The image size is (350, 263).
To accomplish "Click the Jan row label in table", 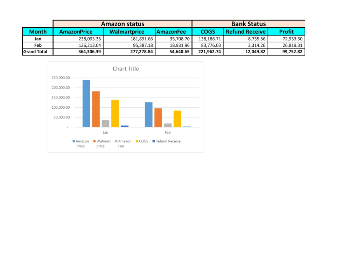I will point(38,39).
